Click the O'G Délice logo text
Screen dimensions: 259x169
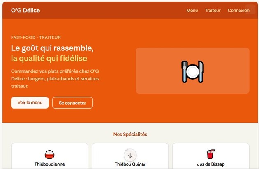tap(25, 10)
